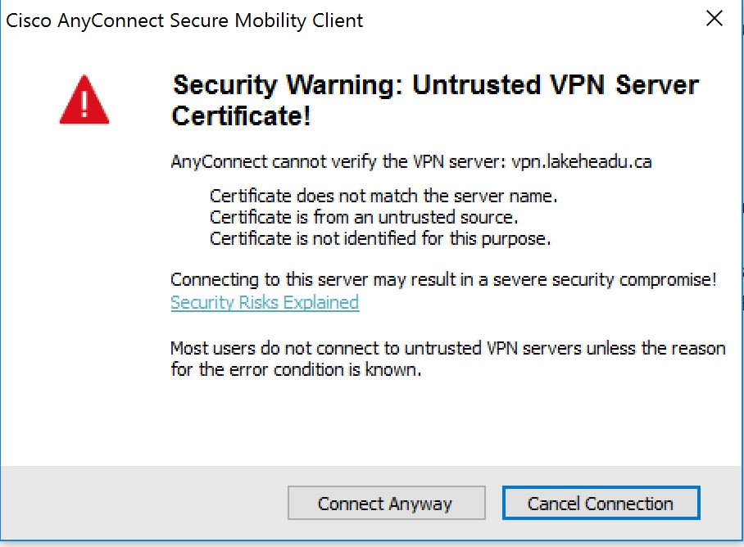Click 'Certificate does not match the server name'

click(383, 197)
